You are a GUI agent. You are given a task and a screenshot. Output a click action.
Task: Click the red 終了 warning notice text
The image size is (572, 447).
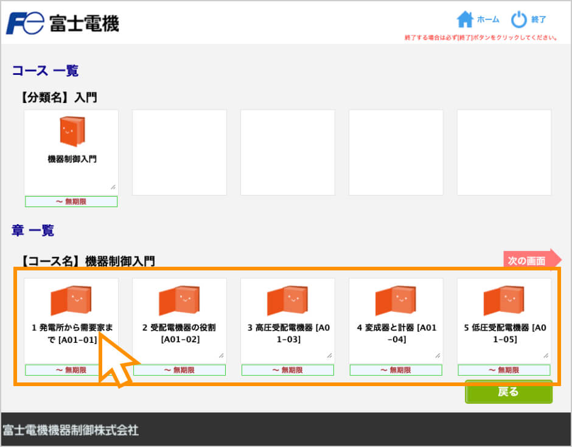(x=481, y=38)
